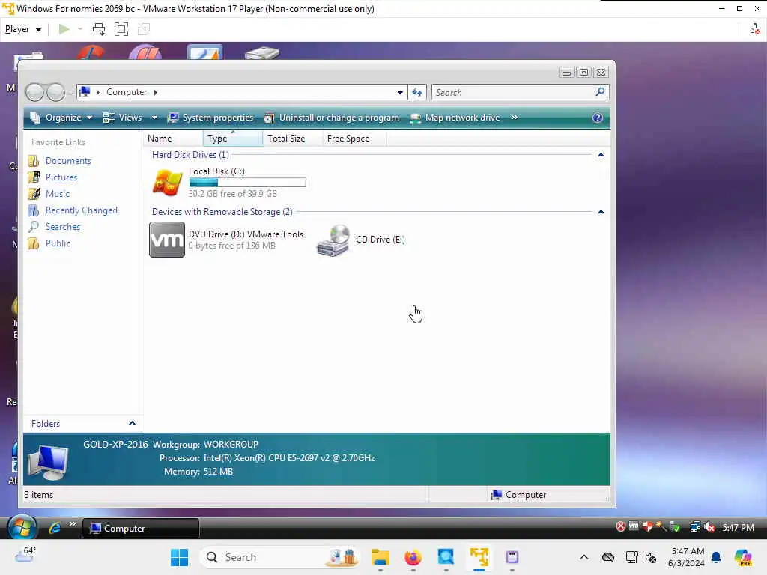The width and height of the screenshot is (767, 575).
Task: Click Map network drive button
Action: pyautogui.click(x=455, y=118)
